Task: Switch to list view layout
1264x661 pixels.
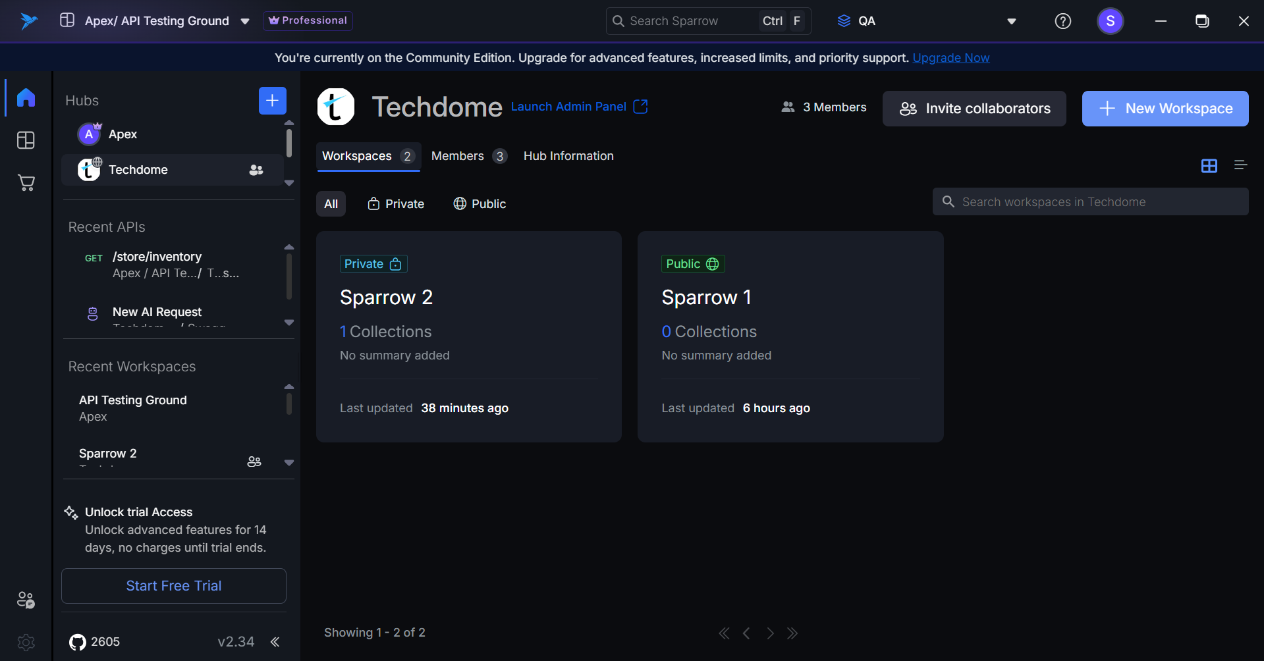Action: [x=1240, y=166]
